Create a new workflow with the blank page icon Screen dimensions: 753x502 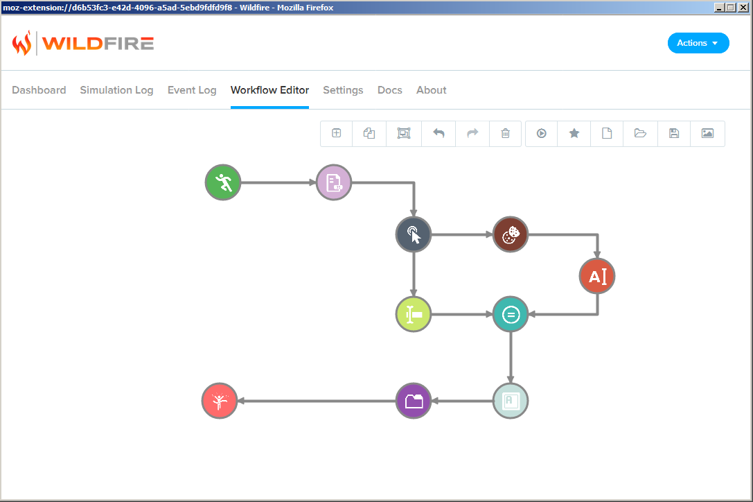[607, 134]
